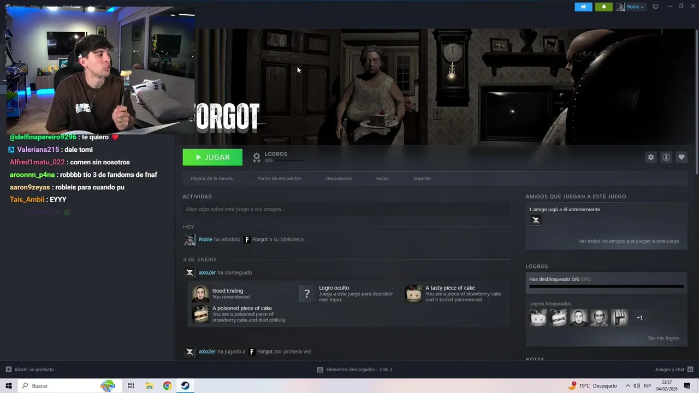Open Steam announcements megaphone icon
This screenshot has width=699, height=393.
pyautogui.click(x=583, y=7)
